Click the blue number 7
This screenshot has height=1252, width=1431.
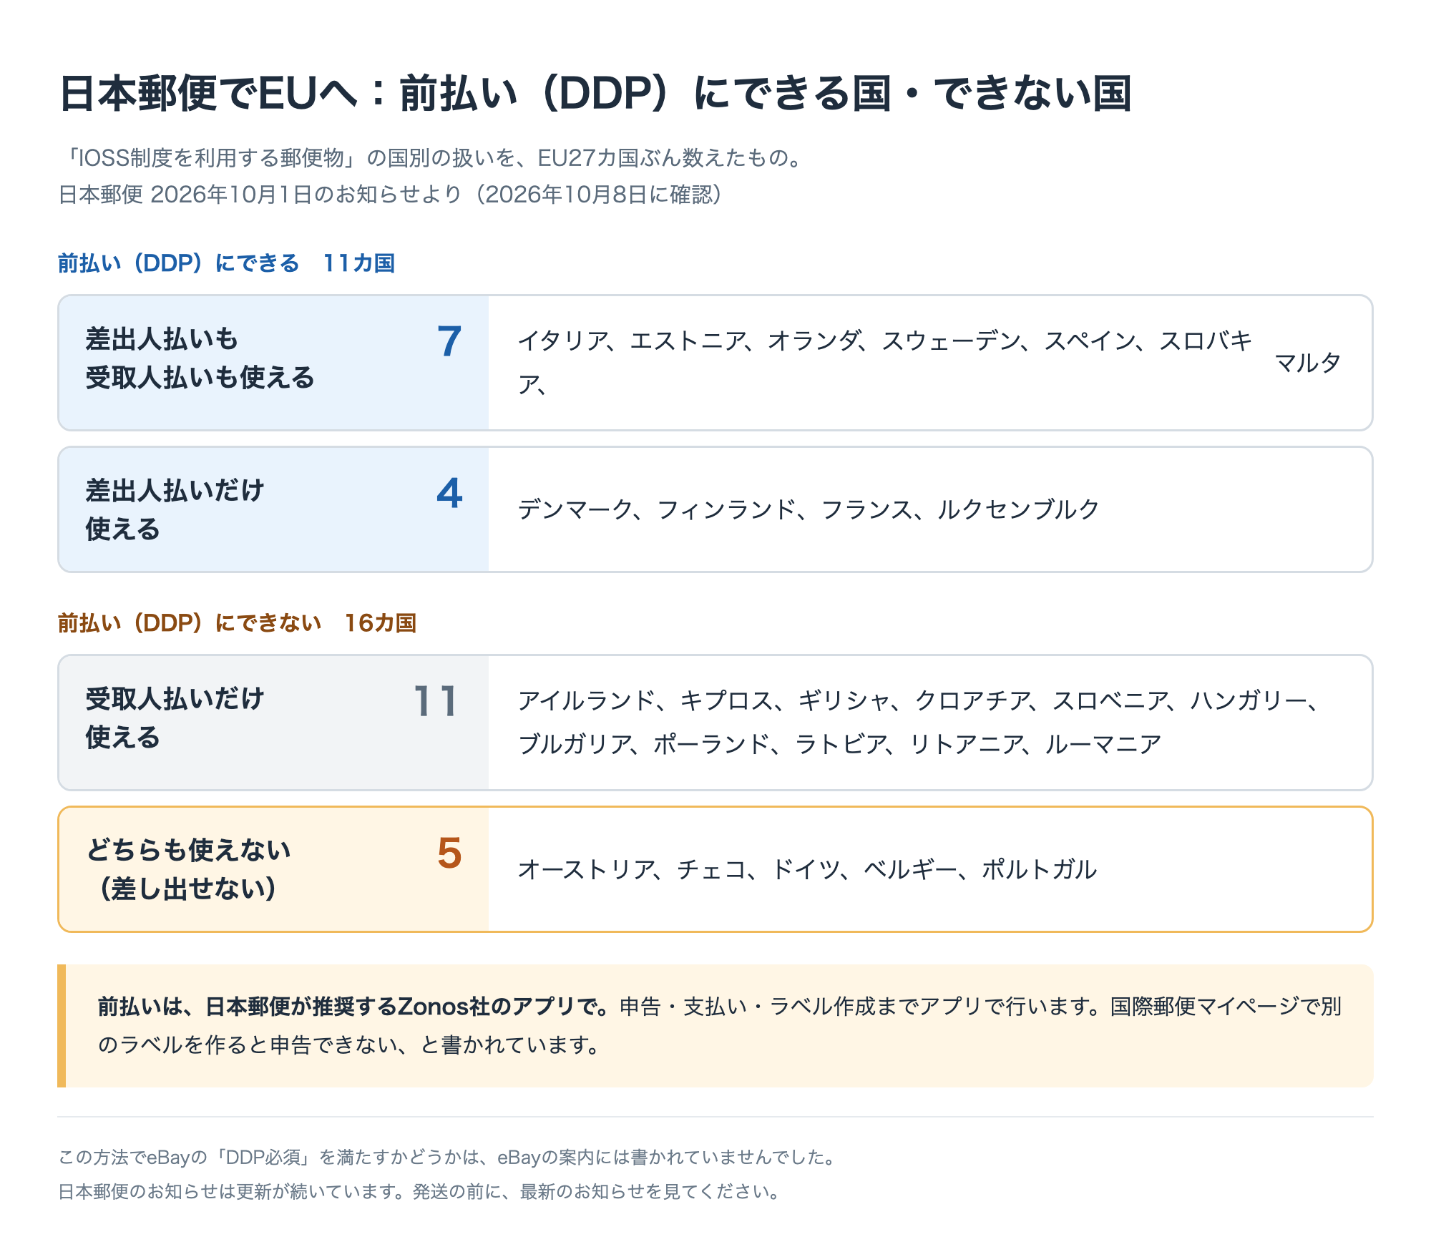click(x=449, y=341)
